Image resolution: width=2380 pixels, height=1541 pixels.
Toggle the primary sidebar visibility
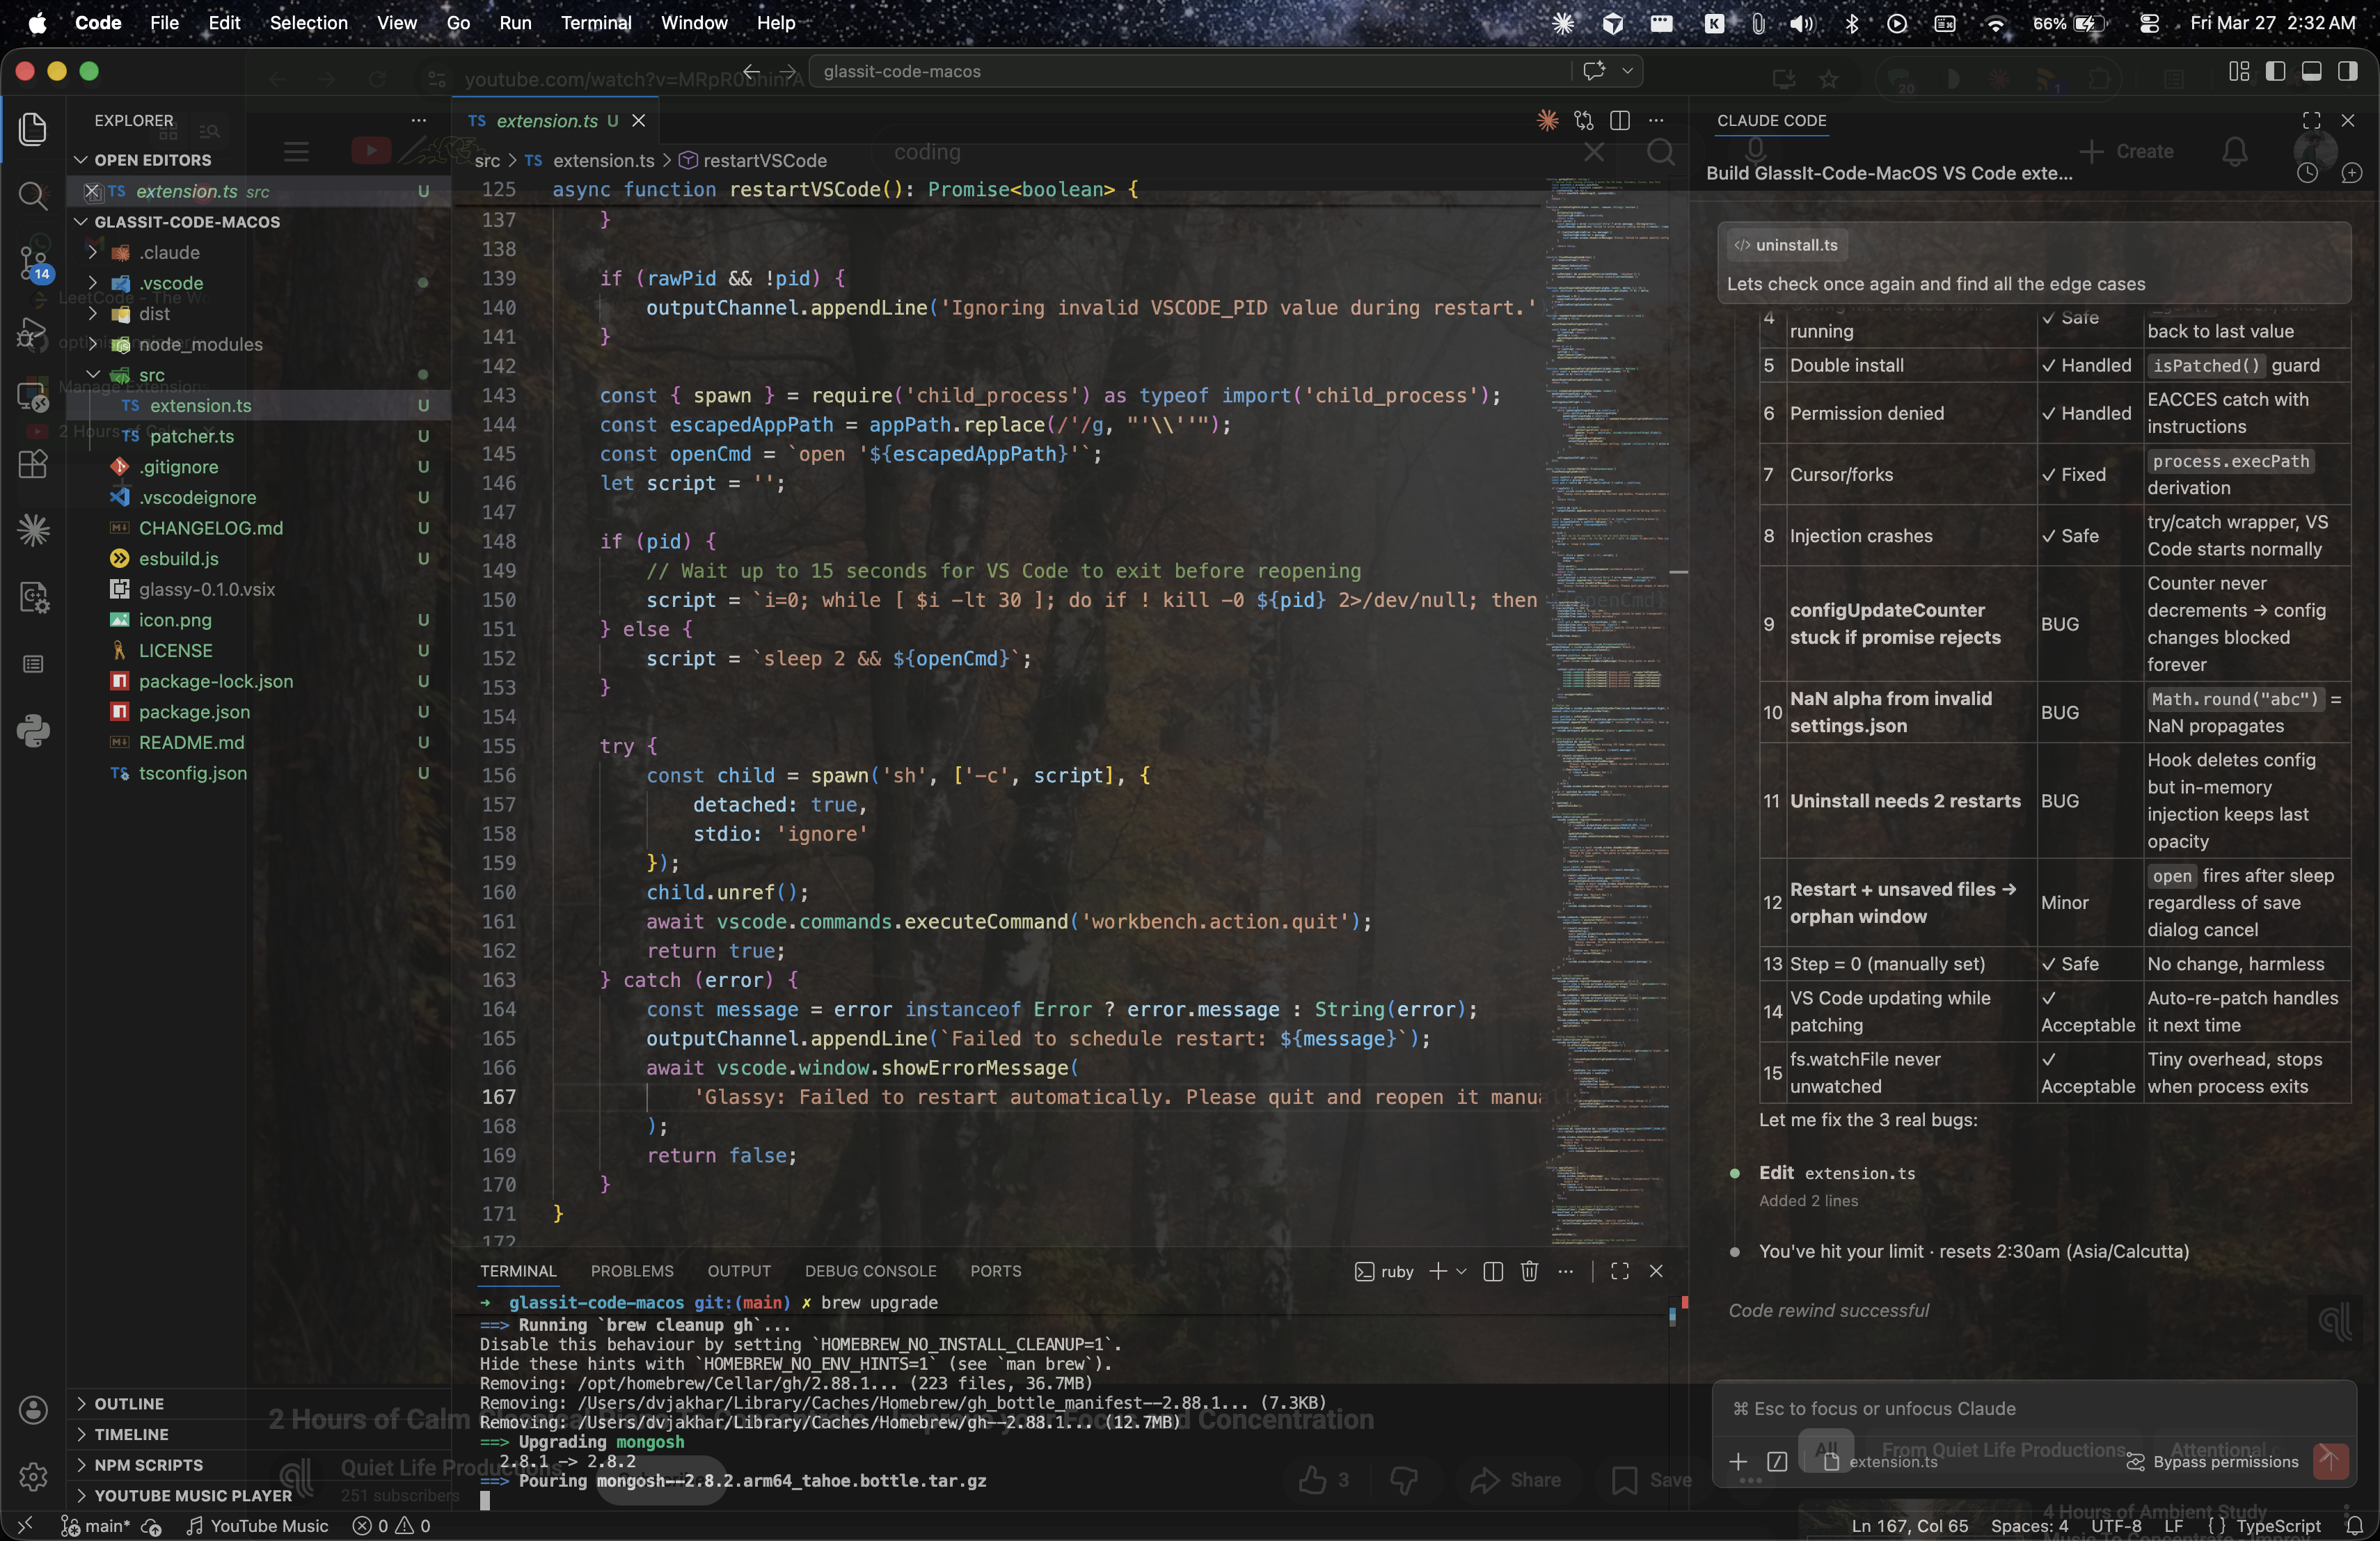2277,70
